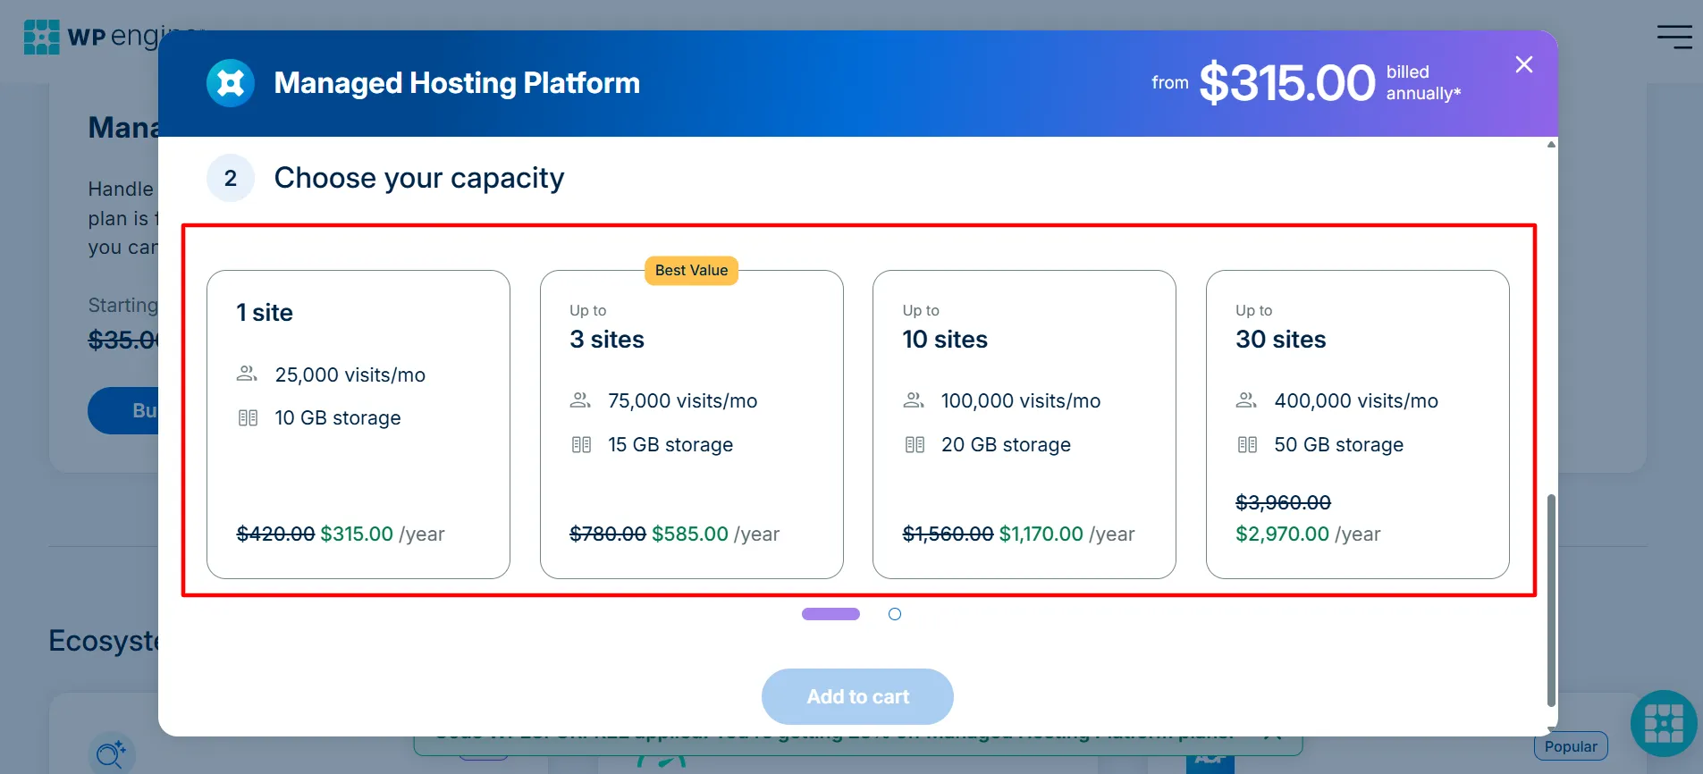
Task: Click the Managed Hosting Platform header icon
Action: pos(231,83)
